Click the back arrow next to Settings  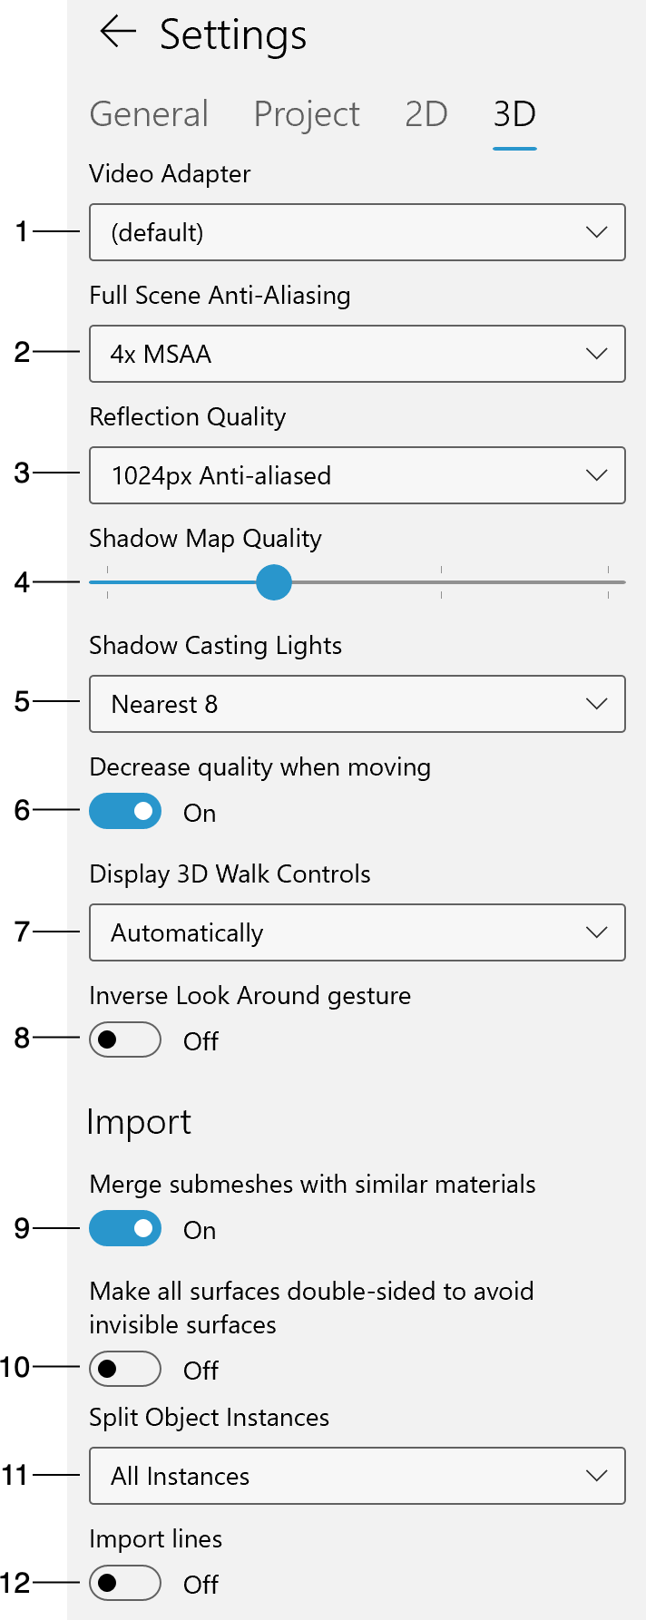[x=118, y=33]
